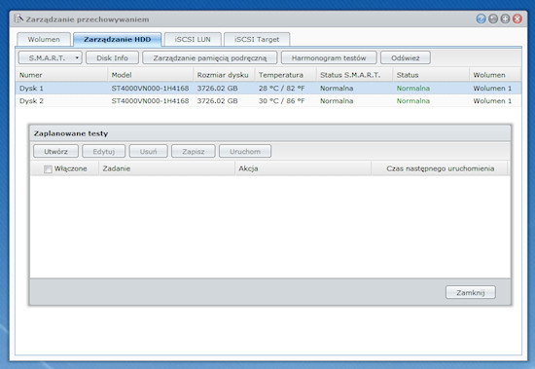535x369 pixels.
Task: Open the help question mark icon
Action: pos(481,18)
